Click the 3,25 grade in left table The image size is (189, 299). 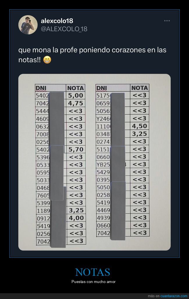tap(76, 210)
